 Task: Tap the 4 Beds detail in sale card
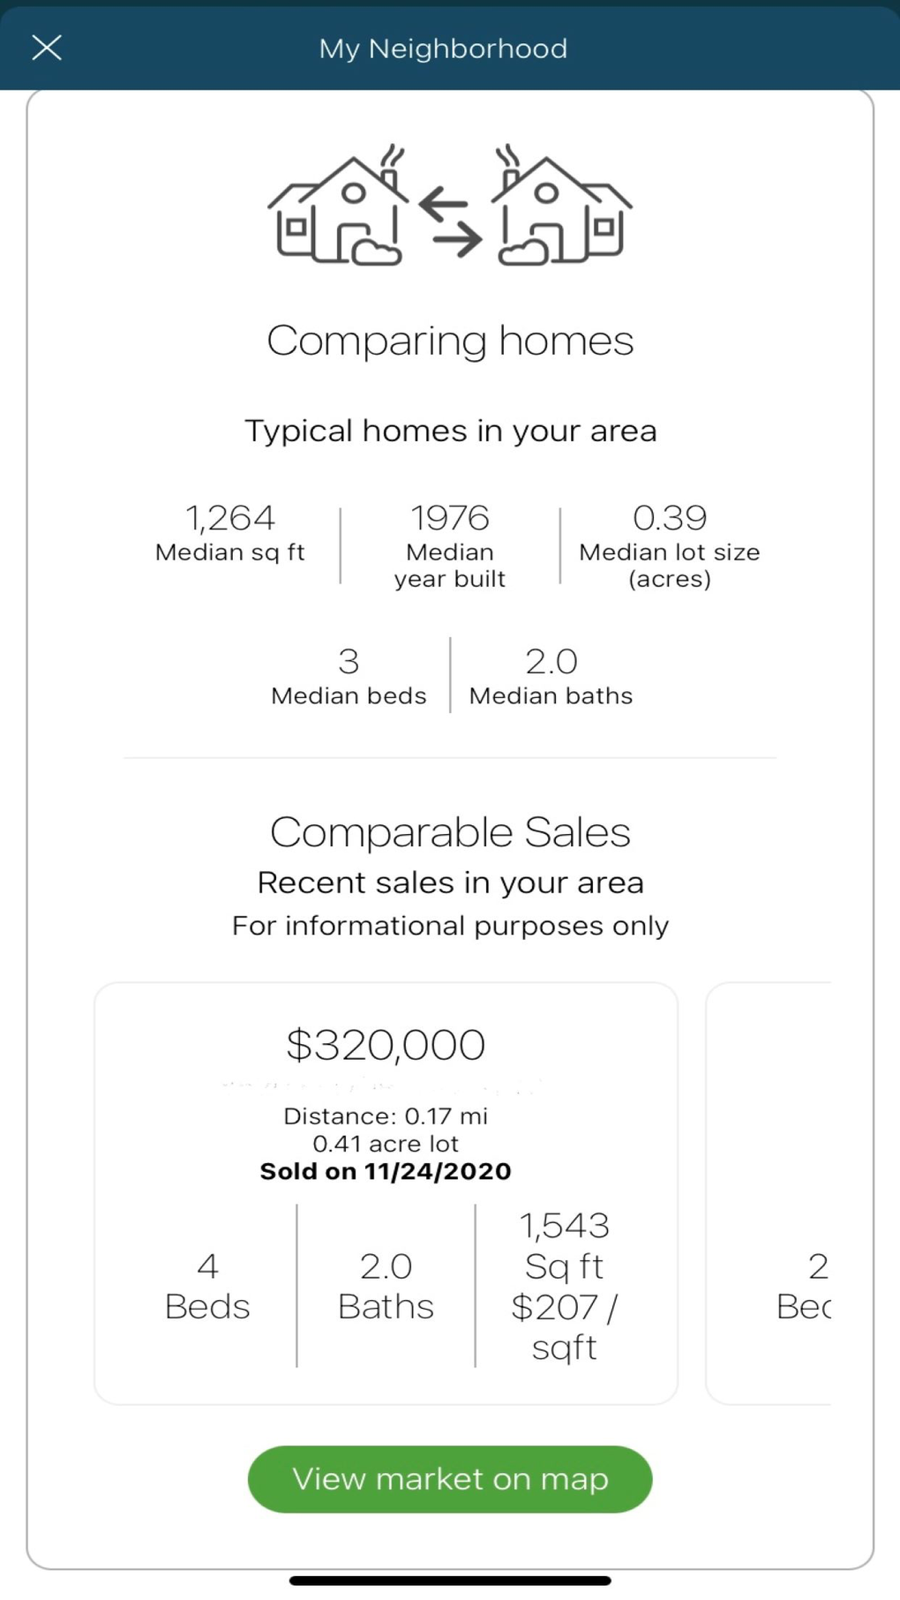(207, 1286)
